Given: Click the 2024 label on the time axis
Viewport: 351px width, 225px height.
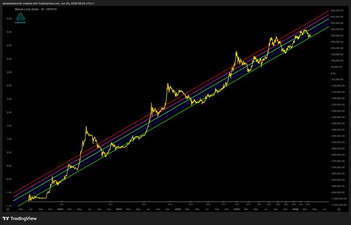Looking at the screenshot, I should point(178,210).
